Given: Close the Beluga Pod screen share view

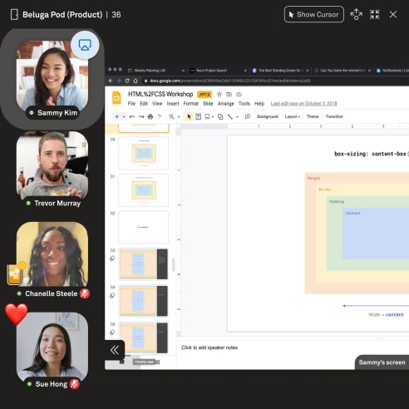Looking at the screenshot, I should (393, 14).
